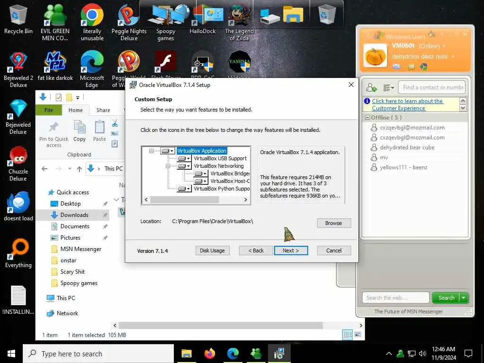This screenshot has width=484, height=363.
Task: Collapse the VirtualBox Networking tree node
Action: tap(168, 166)
